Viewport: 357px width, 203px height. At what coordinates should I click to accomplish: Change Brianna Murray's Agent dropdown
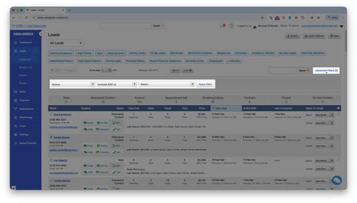coord(324,115)
